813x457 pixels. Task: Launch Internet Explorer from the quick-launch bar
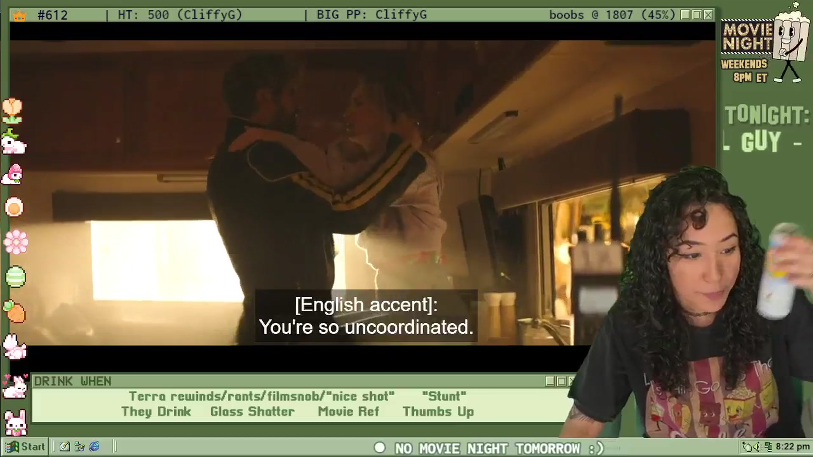(x=94, y=446)
